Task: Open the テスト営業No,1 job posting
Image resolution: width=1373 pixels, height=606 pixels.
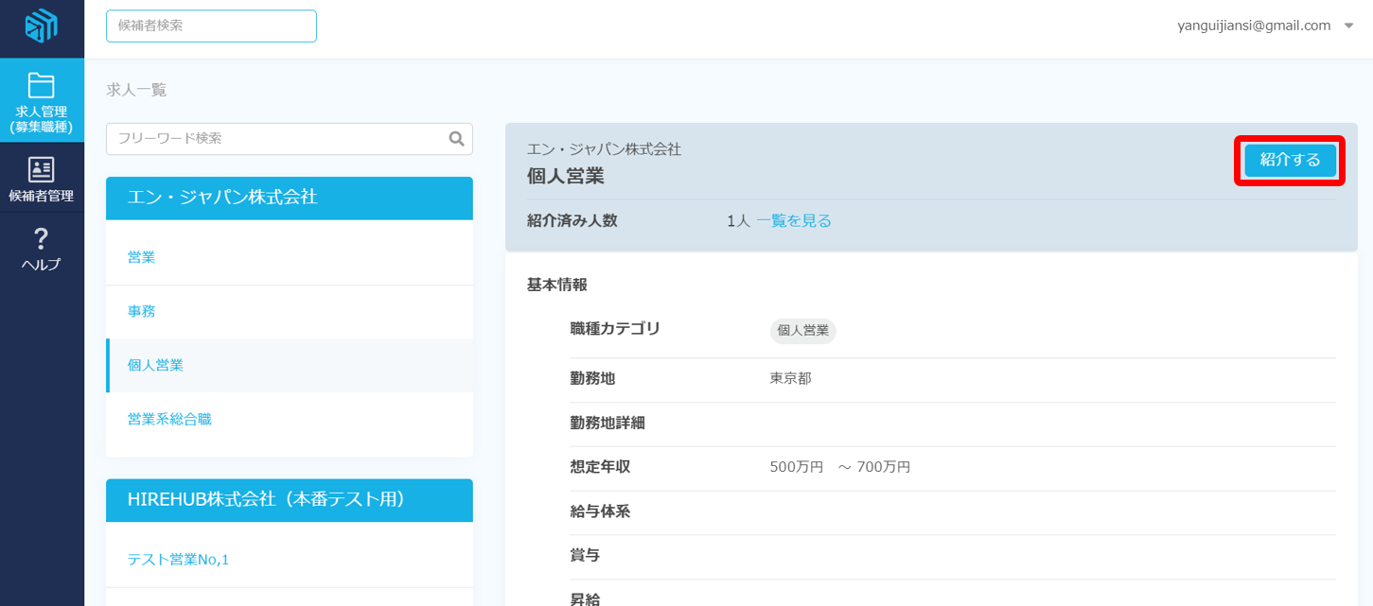Action: [x=179, y=560]
